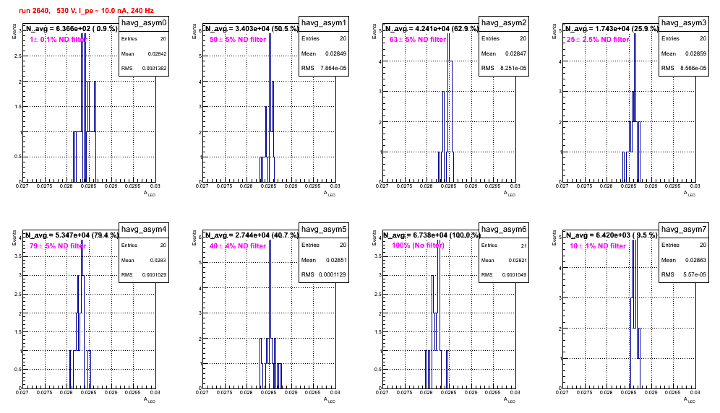Select the havg_asym5 stats box title
This screenshot has height=413, width=720.
[324, 230]
